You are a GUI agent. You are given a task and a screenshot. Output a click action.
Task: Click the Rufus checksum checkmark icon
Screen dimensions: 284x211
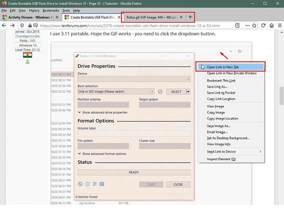point(160,92)
